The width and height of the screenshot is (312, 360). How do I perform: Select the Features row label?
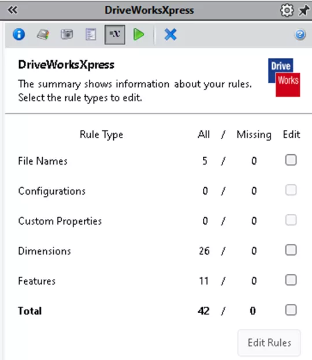(x=37, y=281)
